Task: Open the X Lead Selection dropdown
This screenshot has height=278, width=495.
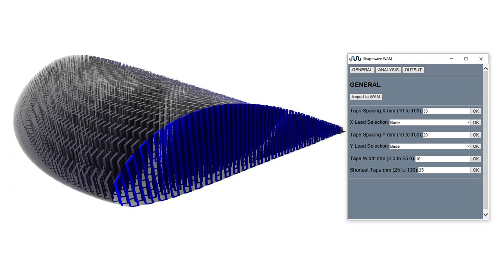Action: coord(430,123)
